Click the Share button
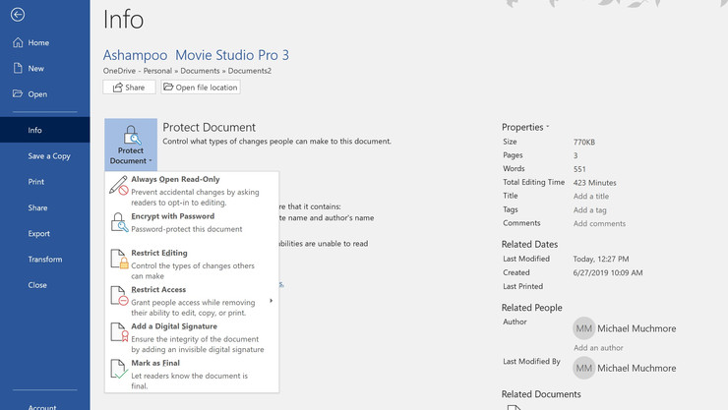 pyautogui.click(x=128, y=88)
